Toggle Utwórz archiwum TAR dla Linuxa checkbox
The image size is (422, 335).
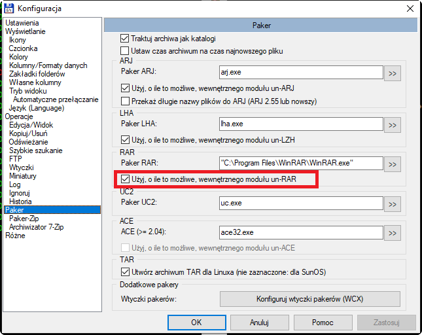[x=125, y=272]
